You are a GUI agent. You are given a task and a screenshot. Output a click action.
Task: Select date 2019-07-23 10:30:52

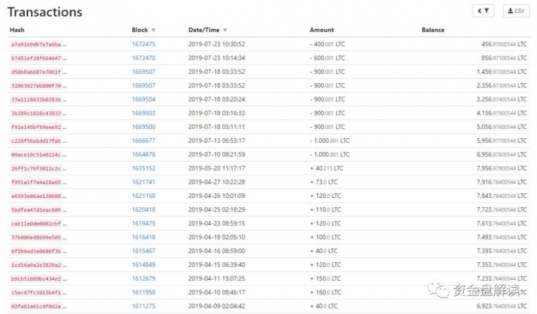tap(216, 44)
